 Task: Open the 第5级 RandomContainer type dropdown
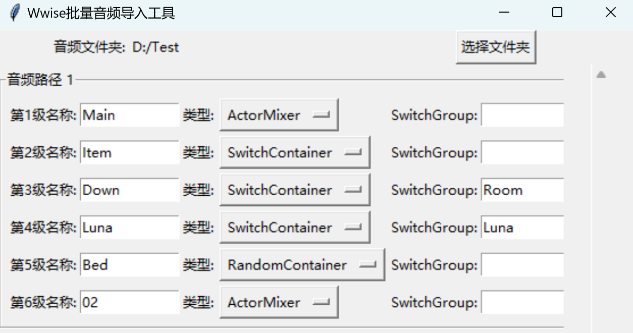[x=301, y=264]
